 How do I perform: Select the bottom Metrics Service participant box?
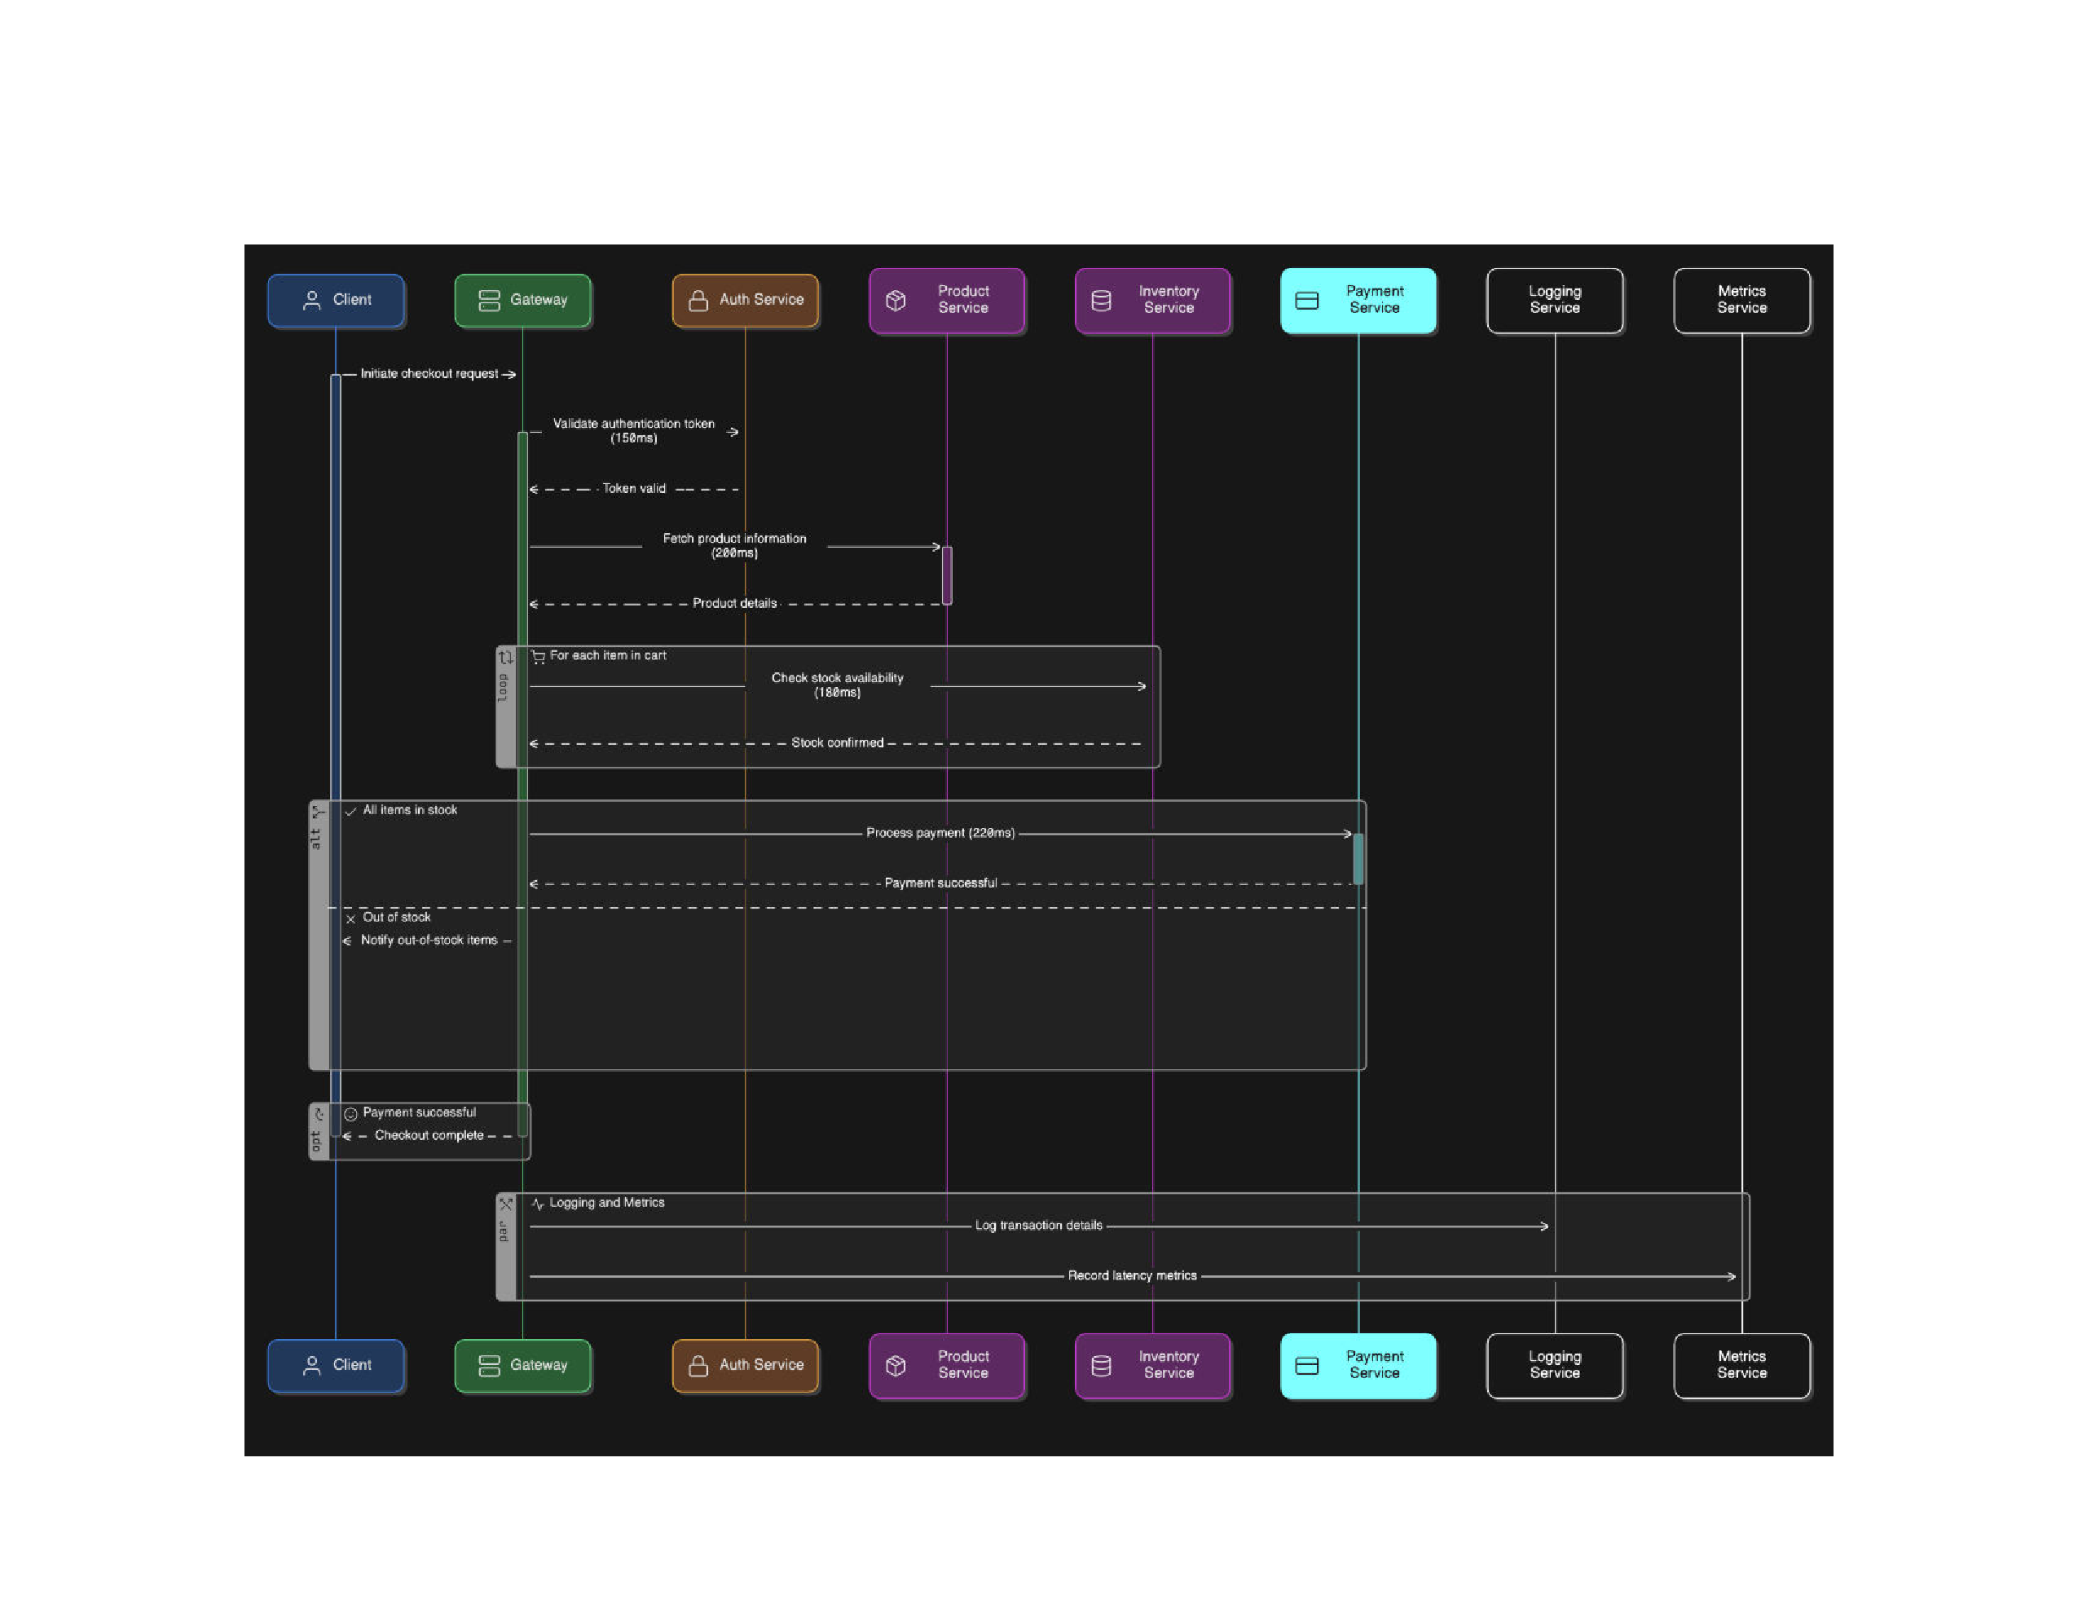pos(1742,1365)
